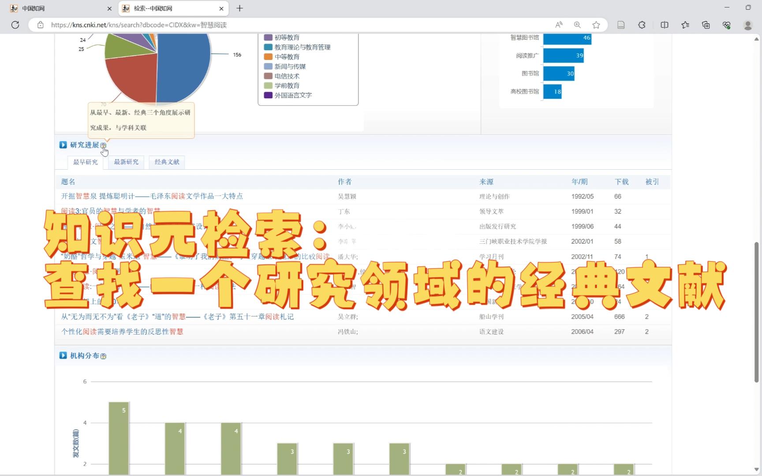Open a new browser tab
Viewport: 762px width, 476px height.
point(239,8)
